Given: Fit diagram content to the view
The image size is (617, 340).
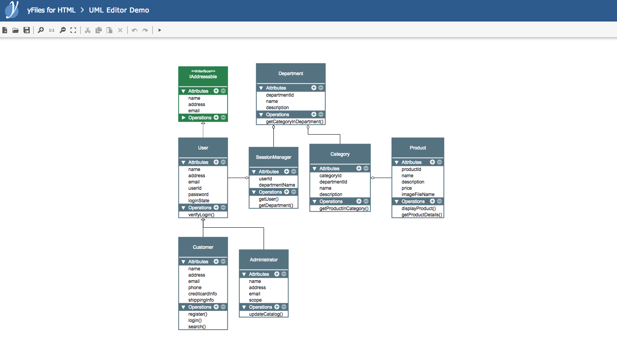Looking at the screenshot, I should (73, 30).
